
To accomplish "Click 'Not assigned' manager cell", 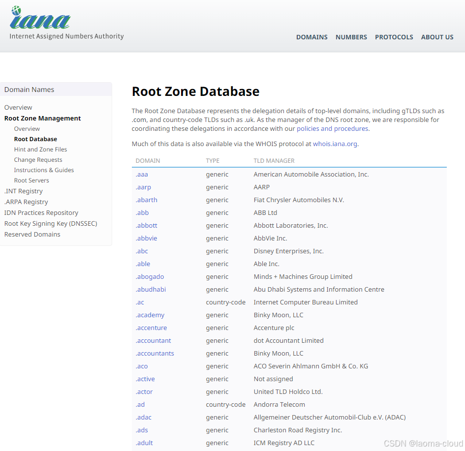I will [x=273, y=379].
